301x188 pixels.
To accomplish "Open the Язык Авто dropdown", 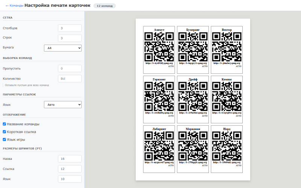I will 63,105.
